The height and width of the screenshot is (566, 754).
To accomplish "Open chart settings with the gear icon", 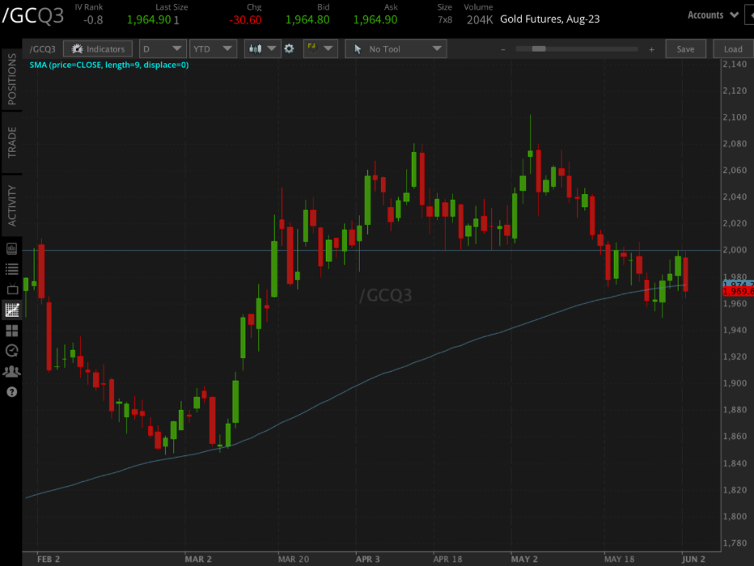I will pos(289,49).
